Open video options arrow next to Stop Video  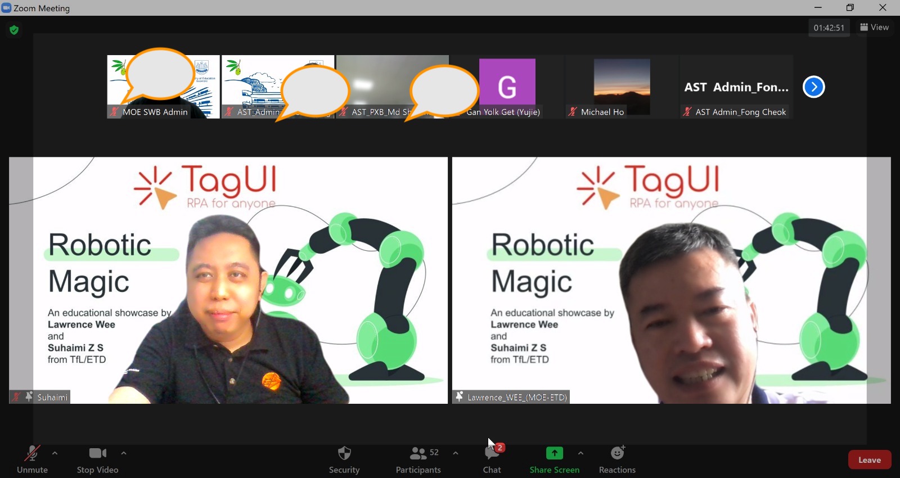(x=124, y=453)
